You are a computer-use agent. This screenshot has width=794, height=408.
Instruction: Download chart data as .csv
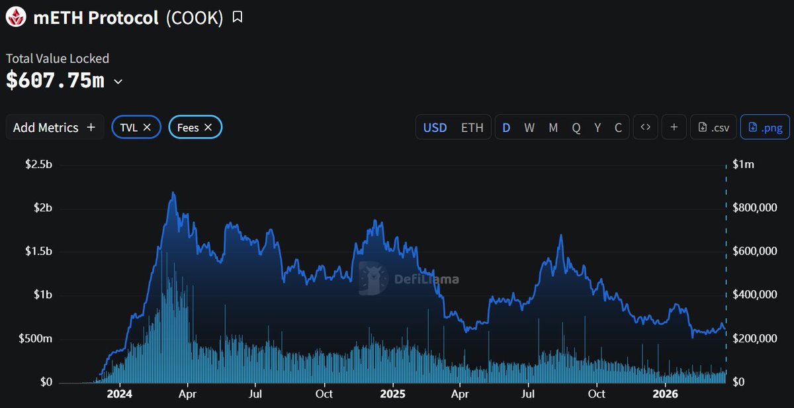pyautogui.click(x=713, y=127)
